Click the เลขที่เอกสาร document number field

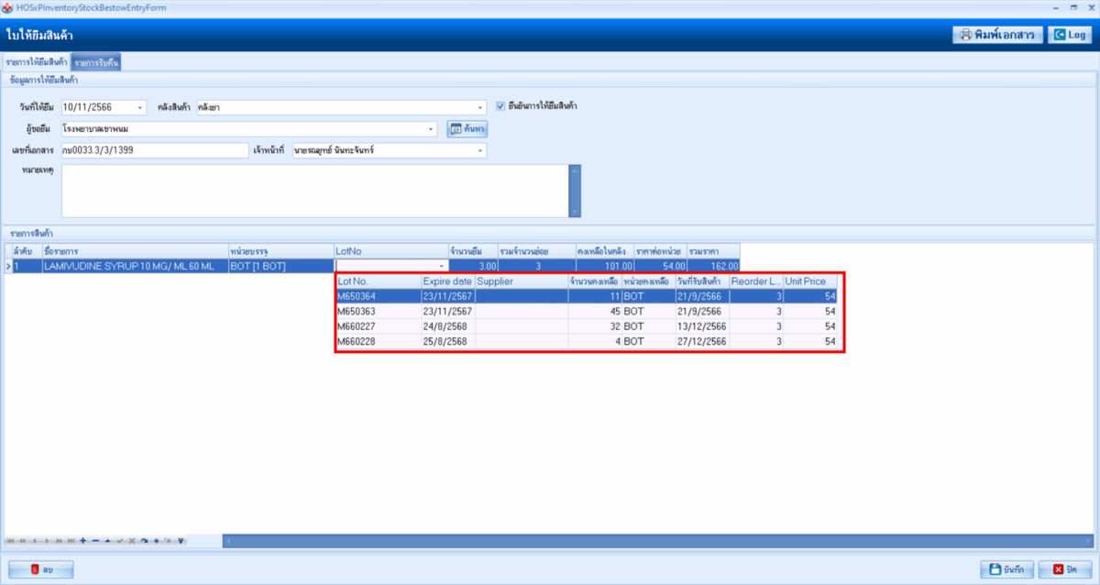click(154, 150)
